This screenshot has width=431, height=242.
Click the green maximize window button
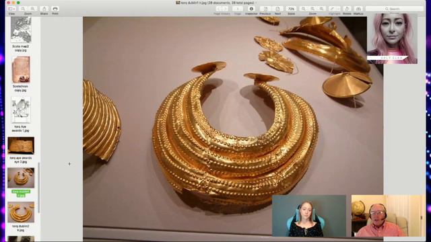(x=18, y=3)
